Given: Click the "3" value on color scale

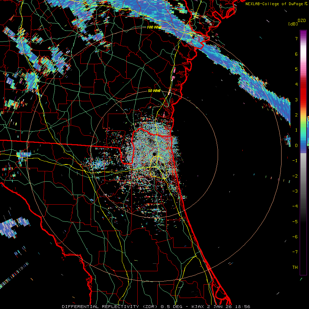Looking at the screenshot, I should click(x=296, y=100).
